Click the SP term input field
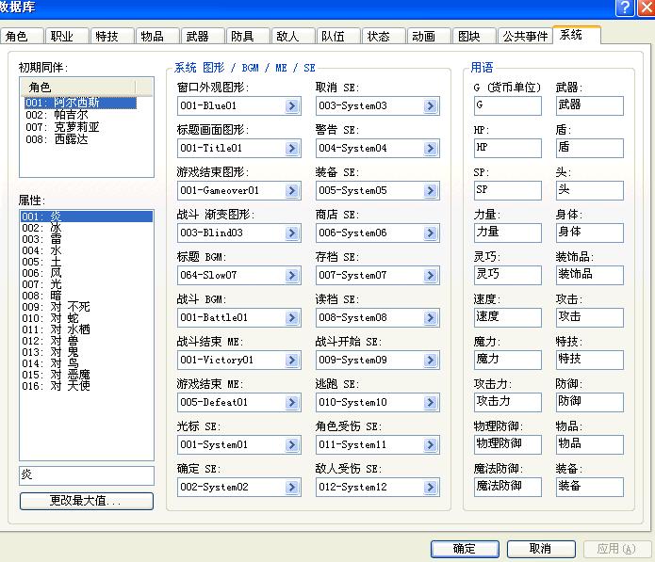 tap(508, 191)
